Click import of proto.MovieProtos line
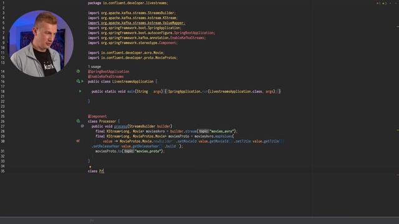 click(133, 58)
